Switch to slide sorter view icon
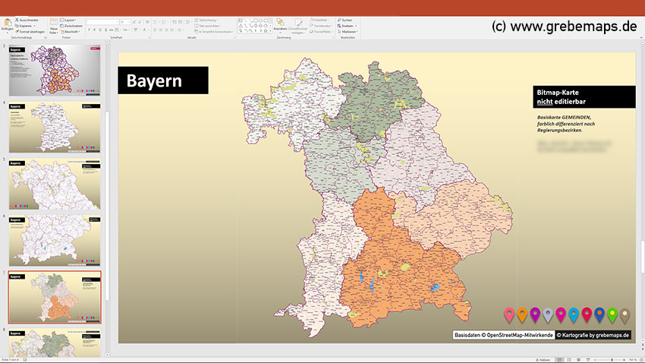Image resolution: width=645 pixels, height=363 pixels. [x=569, y=360]
